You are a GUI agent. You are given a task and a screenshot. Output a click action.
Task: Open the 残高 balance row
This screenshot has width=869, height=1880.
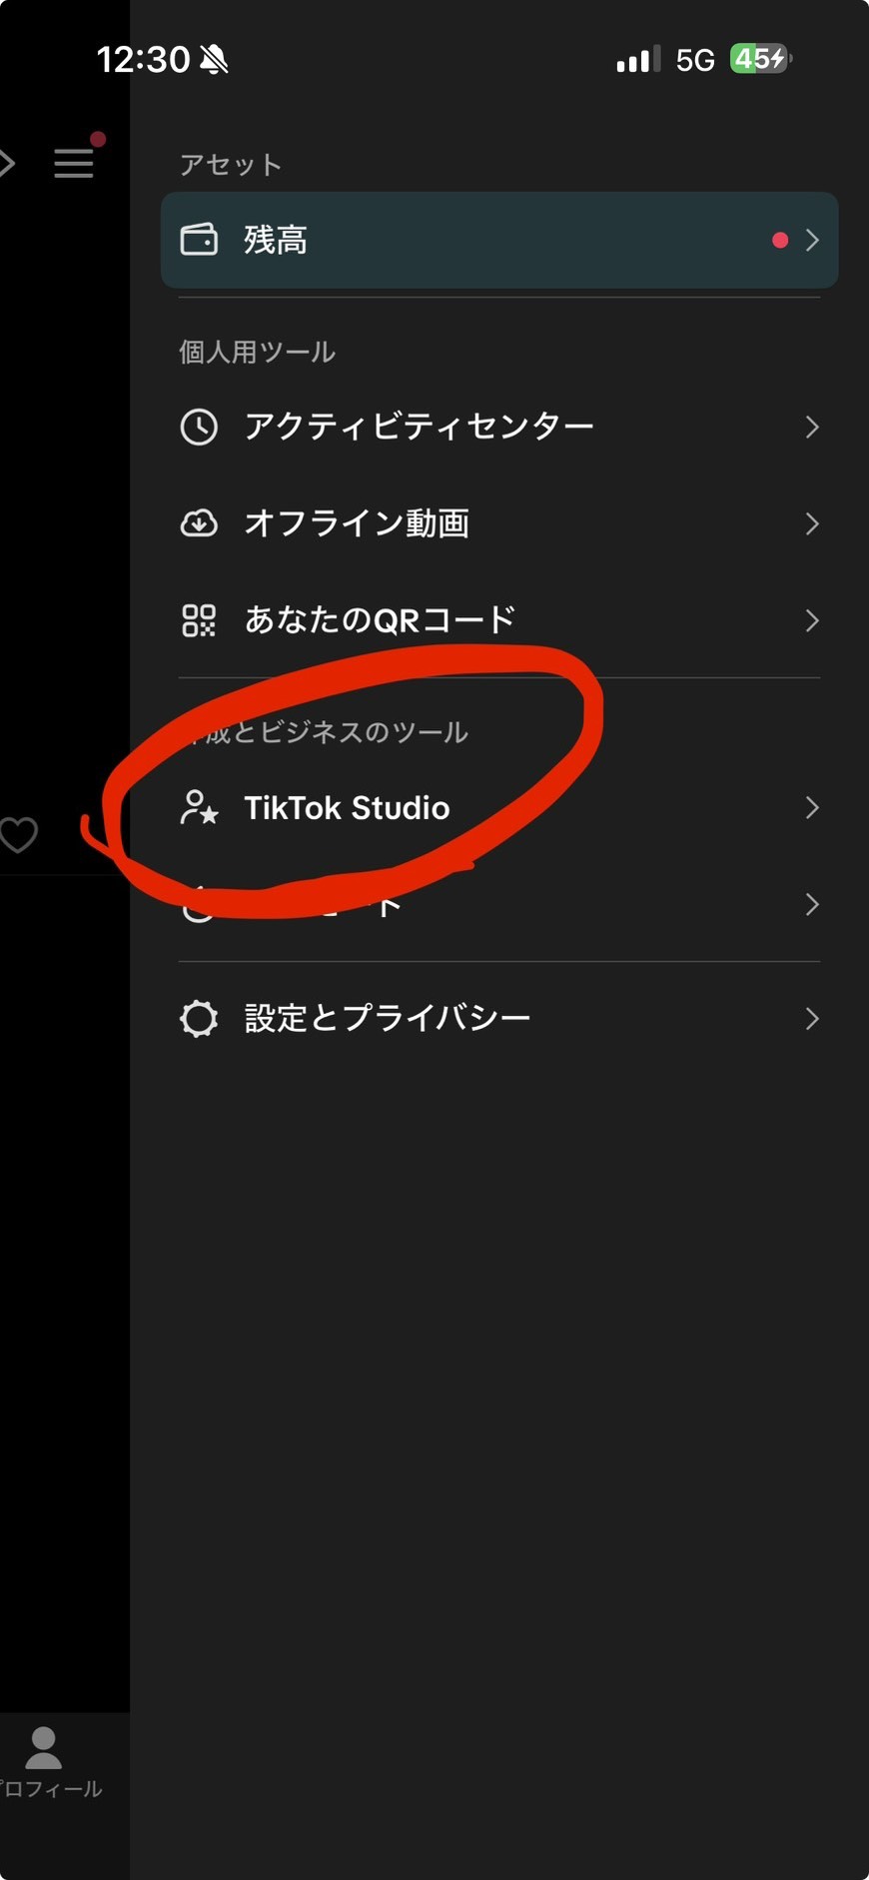[x=499, y=240]
